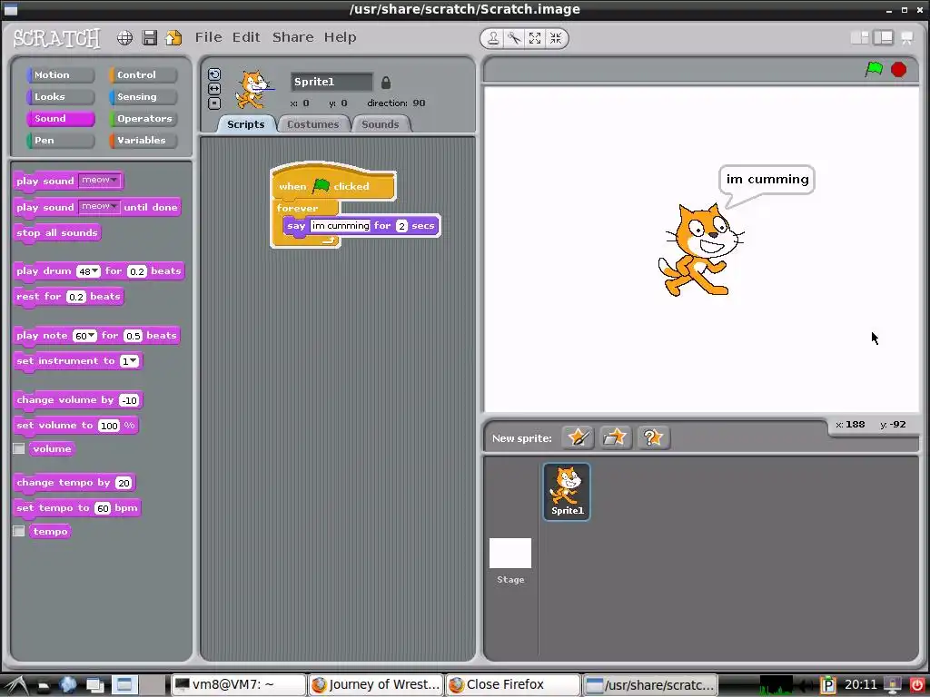Get a surprise sprite

pyautogui.click(x=653, y=438)
